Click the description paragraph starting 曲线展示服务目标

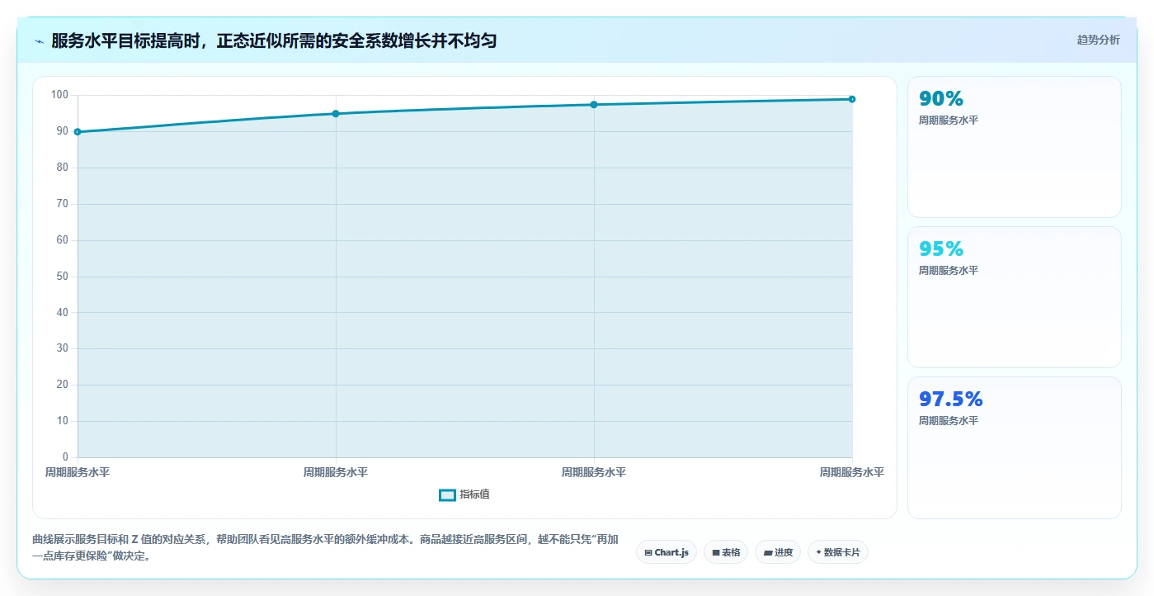pos(325,547)
